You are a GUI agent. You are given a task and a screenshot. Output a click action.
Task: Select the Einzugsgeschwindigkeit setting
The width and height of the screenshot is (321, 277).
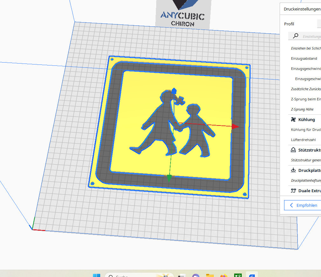[x=306, y=69]
